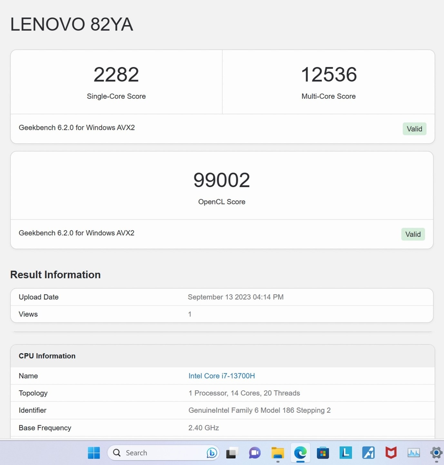Image resolution: width=444 pixels, height=465 pixels.
Task: Follow the Intel Core i7-13700H link
Action: [222, 376]
